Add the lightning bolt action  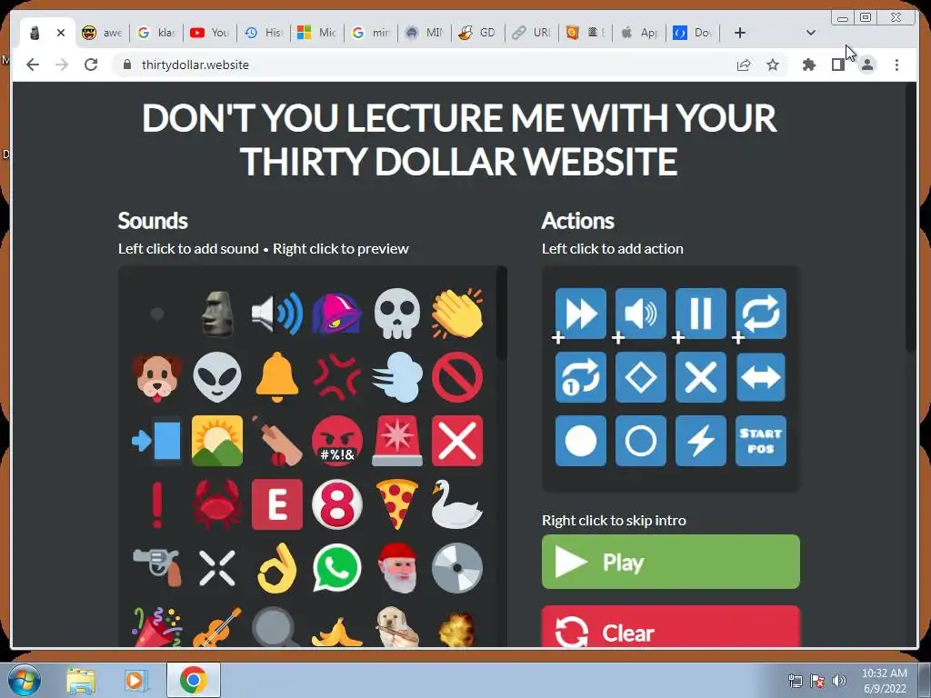pos(701,441)
